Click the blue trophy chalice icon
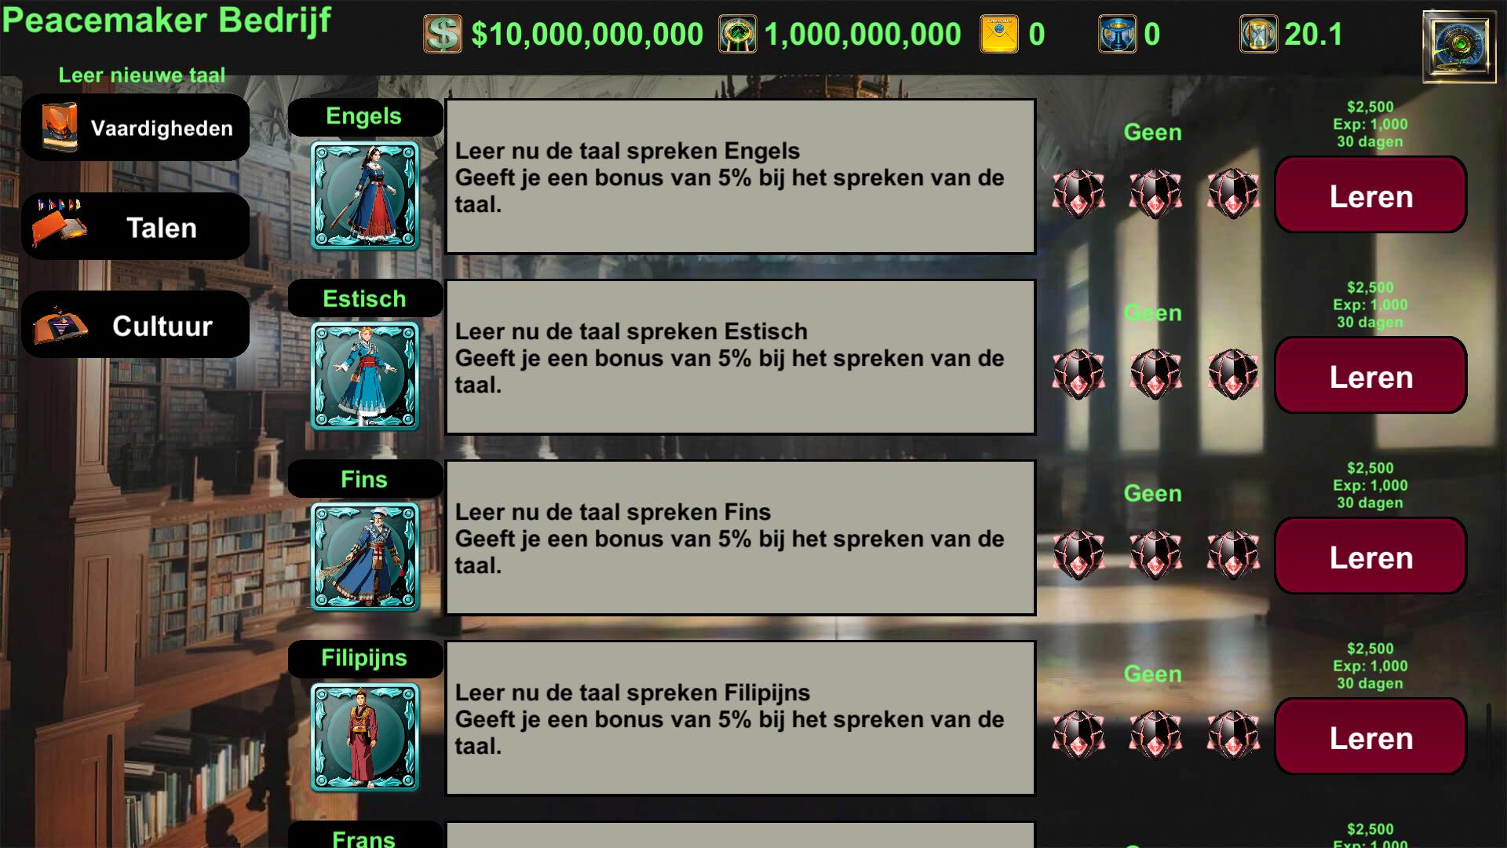 [x=1117, y=35]
